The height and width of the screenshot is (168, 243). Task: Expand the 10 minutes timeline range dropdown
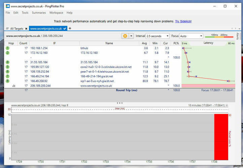(227, 106)
